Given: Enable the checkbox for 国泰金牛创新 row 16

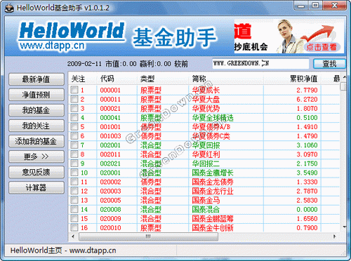Looking at the screenshot, I should (x=74, y=227).
